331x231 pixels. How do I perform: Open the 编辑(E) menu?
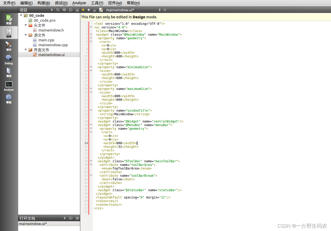pyautogui.click(x=26, y=3)
